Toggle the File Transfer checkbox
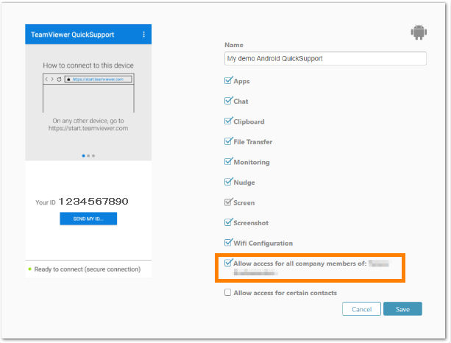The height and width of the screenshot is (343, 451). 228,141
